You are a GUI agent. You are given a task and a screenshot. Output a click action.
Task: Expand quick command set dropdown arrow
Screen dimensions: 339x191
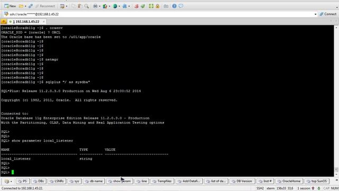11,181
